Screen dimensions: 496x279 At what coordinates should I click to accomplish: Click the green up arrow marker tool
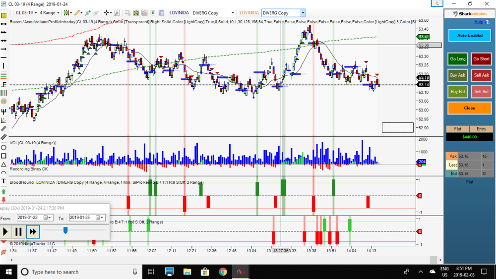coord(4,191)
